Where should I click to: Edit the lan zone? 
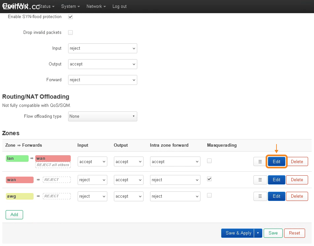point(276,162)
